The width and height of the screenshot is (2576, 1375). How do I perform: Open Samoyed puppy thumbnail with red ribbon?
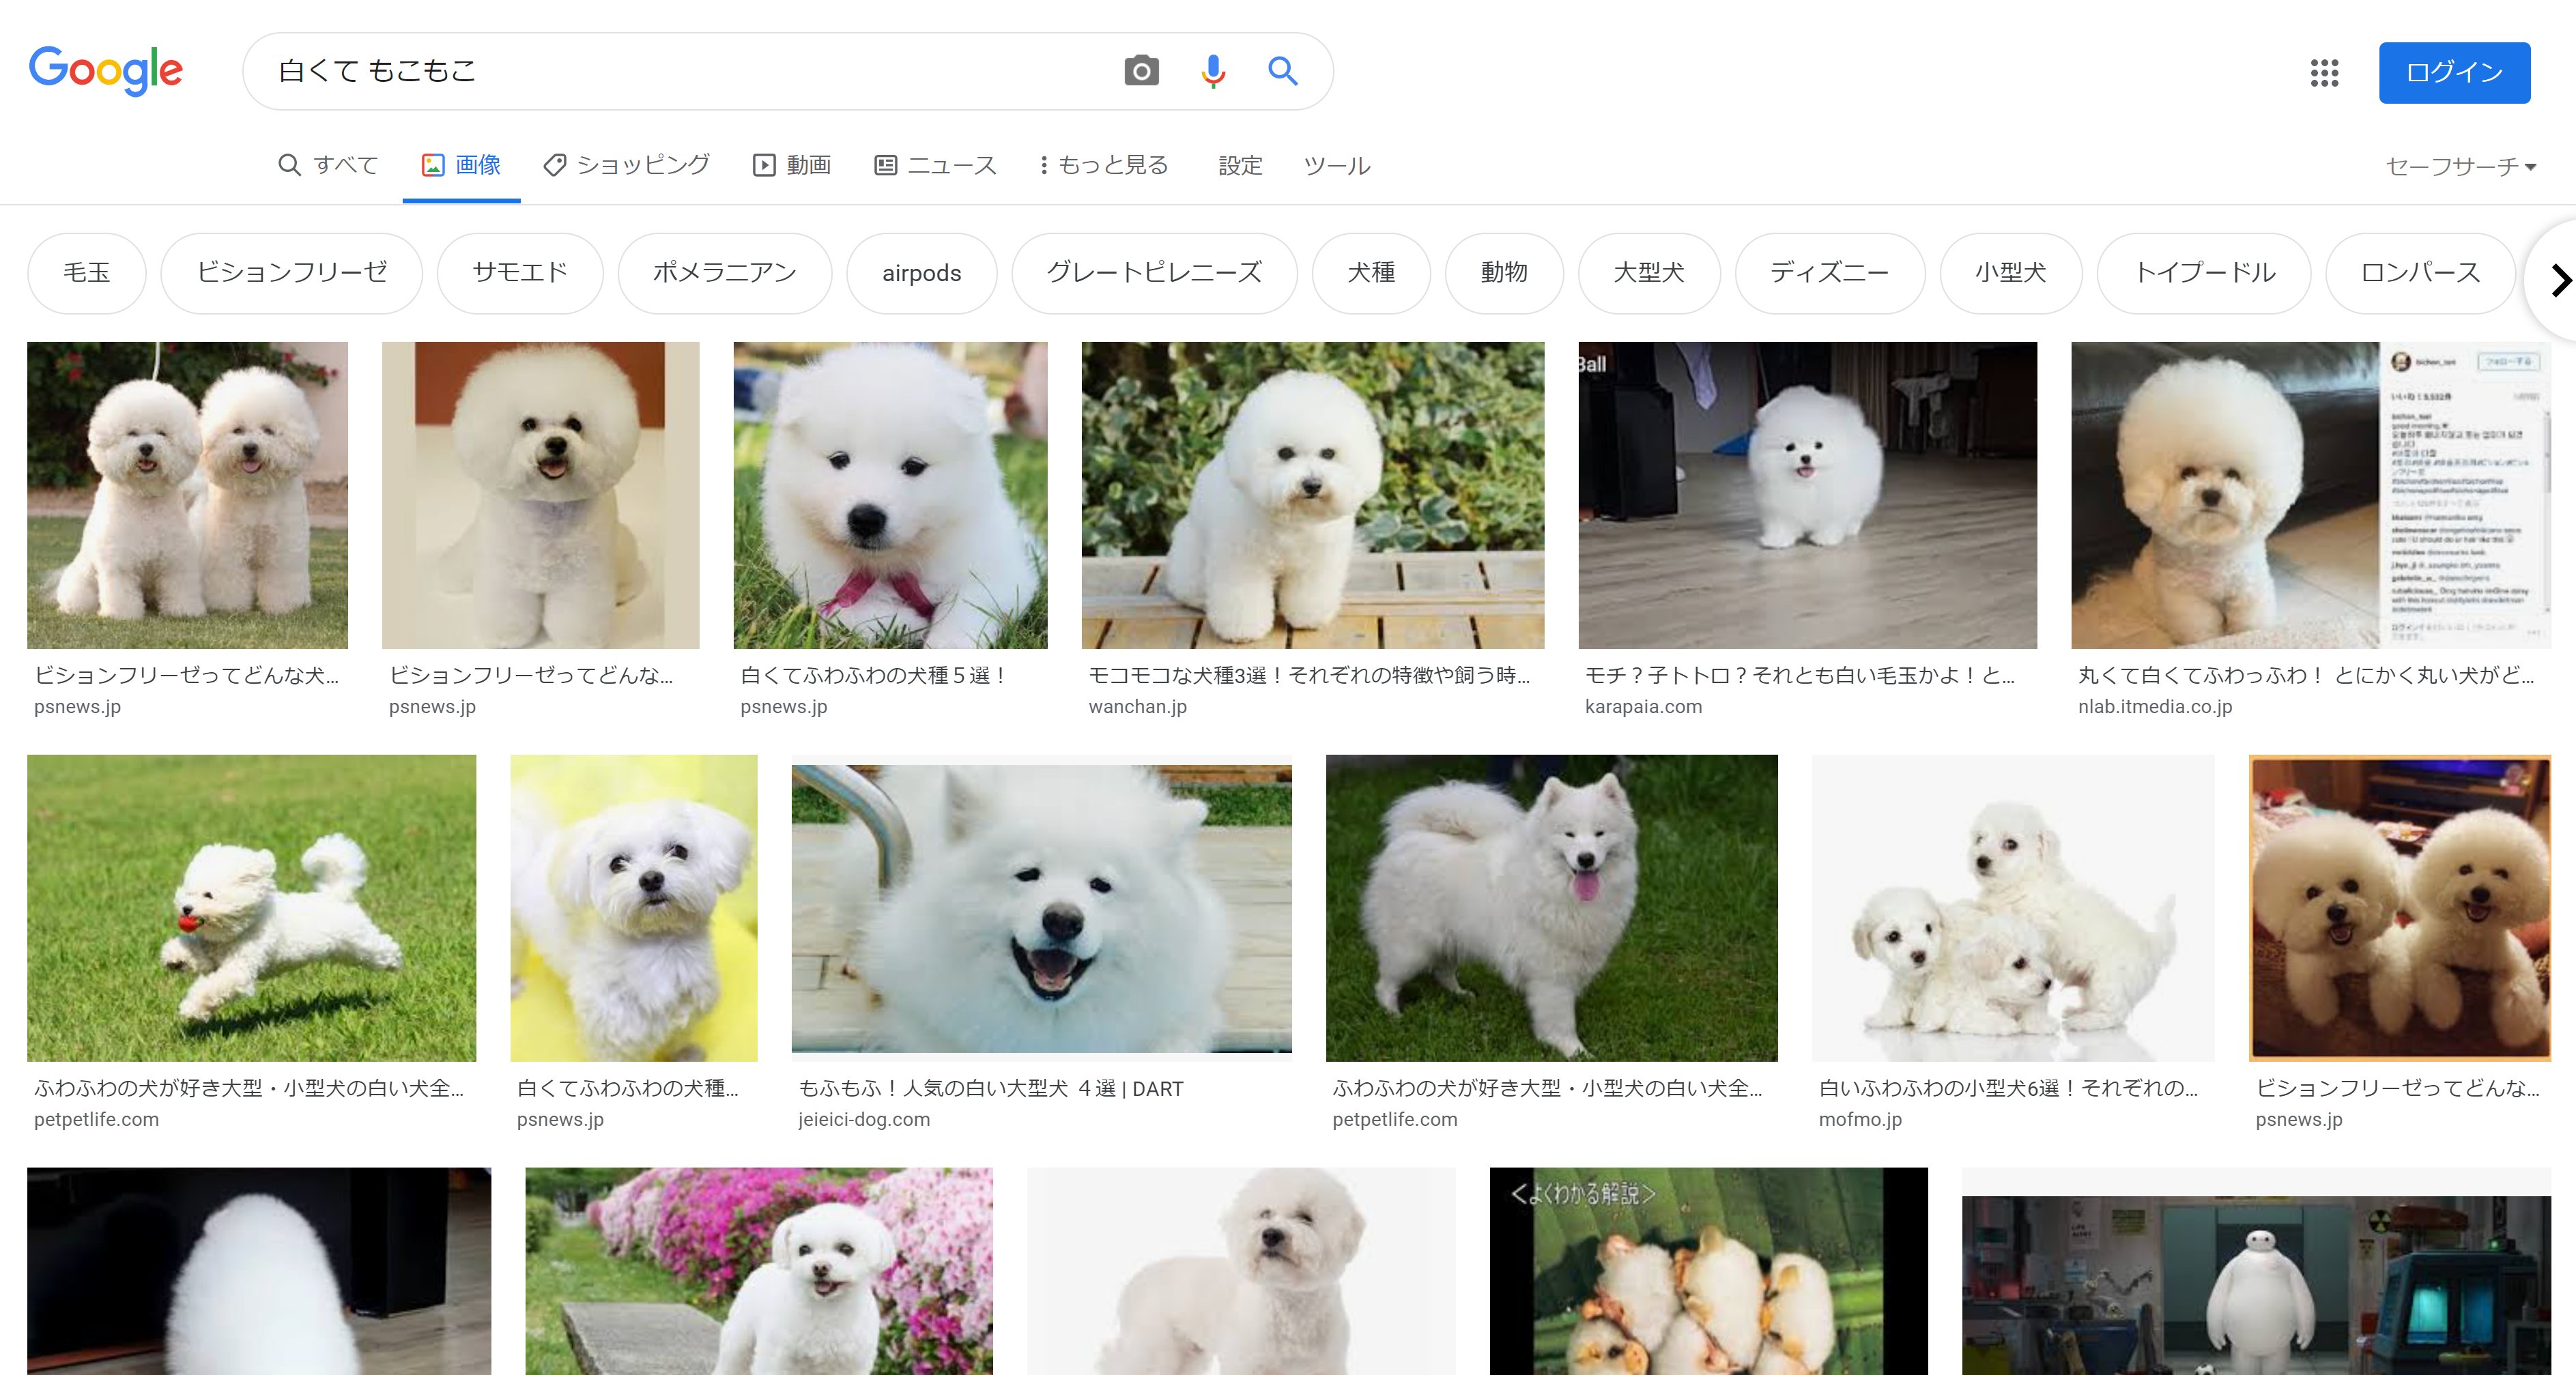click(890, 495)
